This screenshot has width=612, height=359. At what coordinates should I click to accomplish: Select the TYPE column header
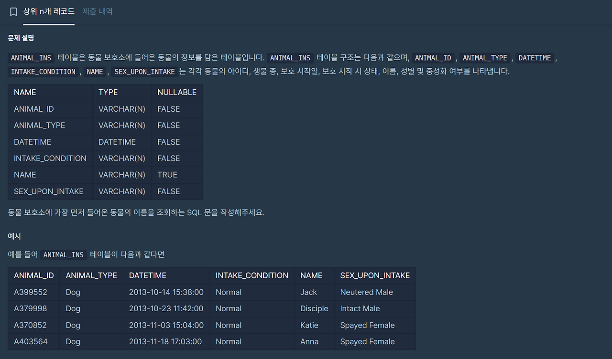(108, 92)
